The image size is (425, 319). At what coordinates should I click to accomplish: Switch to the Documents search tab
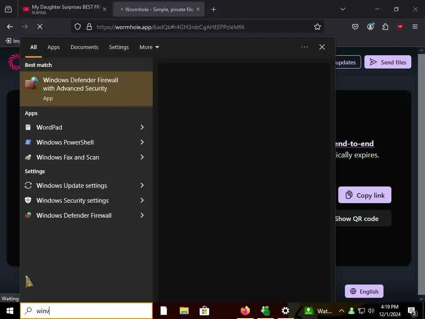click(84, 47)
